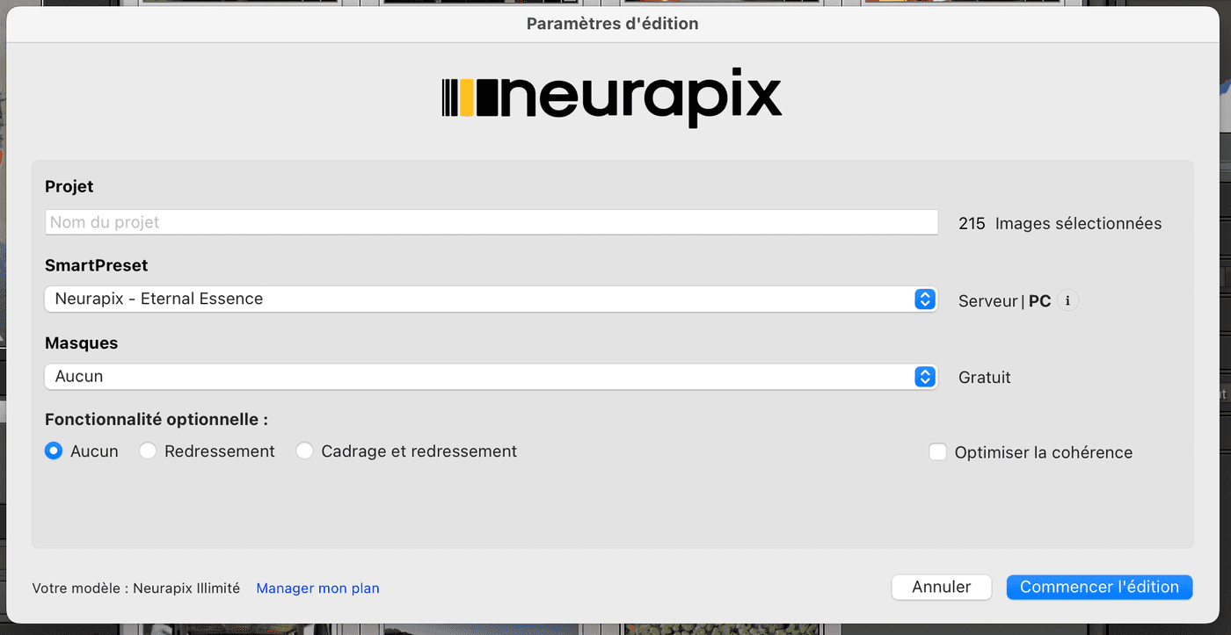Click the info icon next to Serveur | PC
This screenshot has height=635, width=1231.
coord(1067,300)
